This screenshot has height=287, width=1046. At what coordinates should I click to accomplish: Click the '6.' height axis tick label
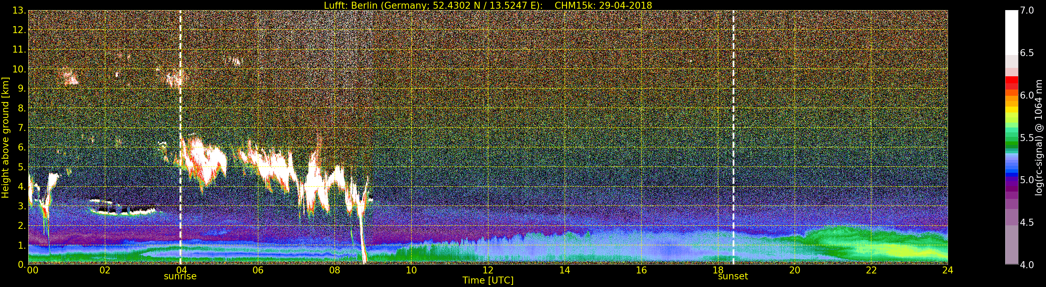click(x=22, y=147)
